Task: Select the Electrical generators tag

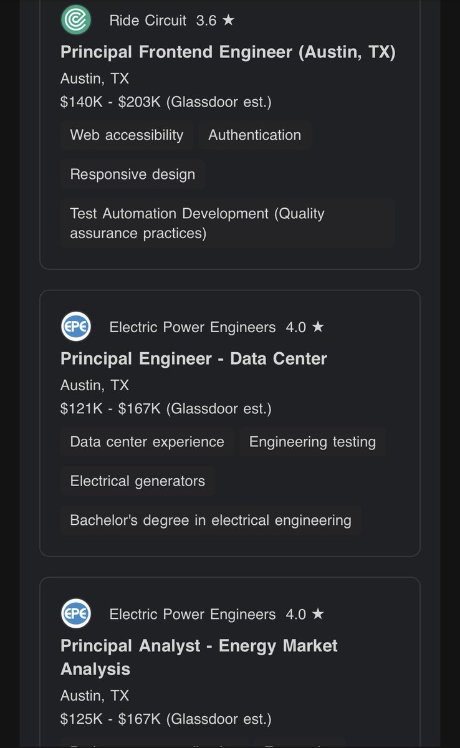Action: point(138,481)
